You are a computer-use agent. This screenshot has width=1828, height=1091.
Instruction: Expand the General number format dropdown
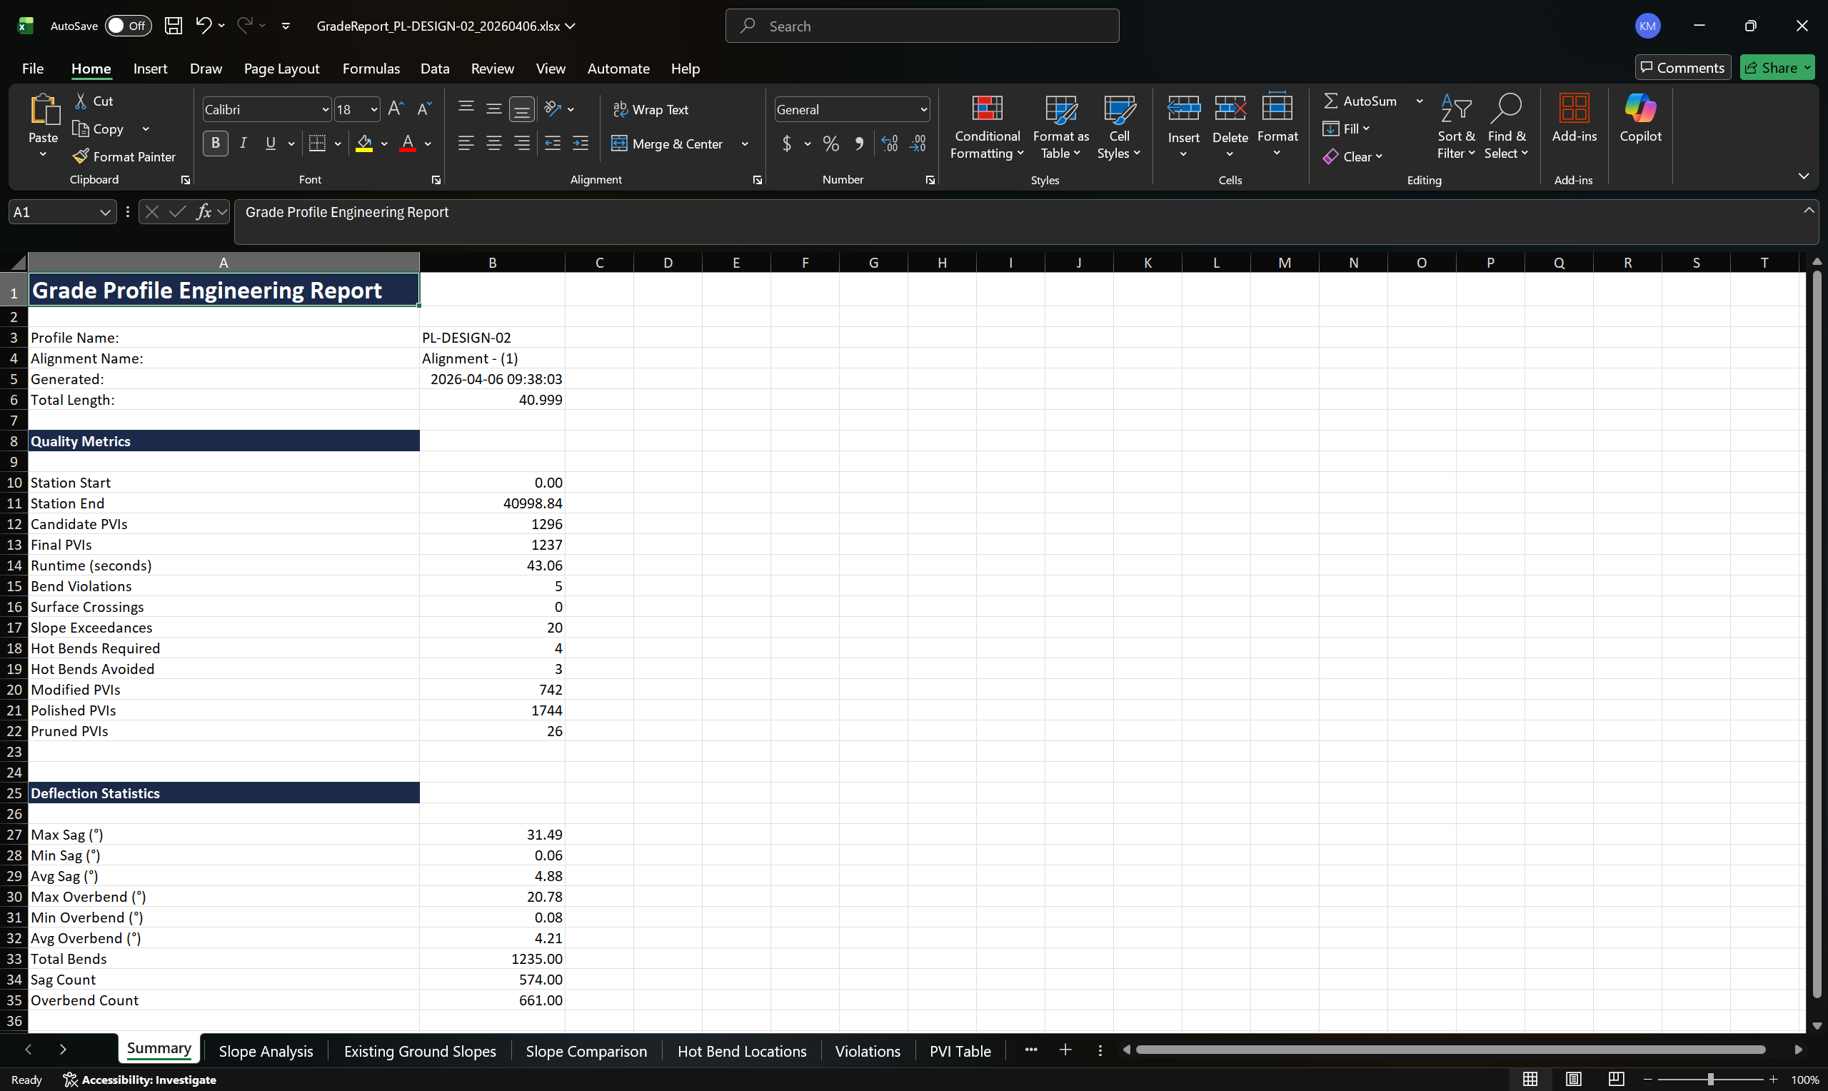923,109
